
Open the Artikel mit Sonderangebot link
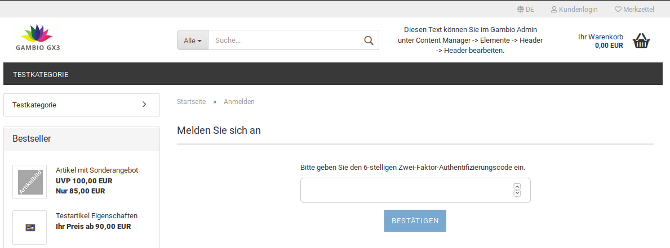97,170
